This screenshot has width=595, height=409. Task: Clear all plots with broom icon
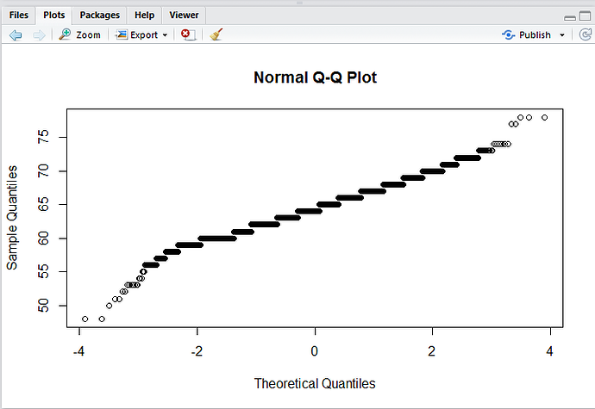pyautogui.click(x=216, y=35)
